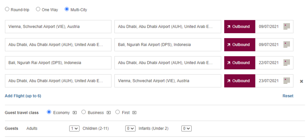Show Business class info icon
306x140 pixels.
(109, 113)
